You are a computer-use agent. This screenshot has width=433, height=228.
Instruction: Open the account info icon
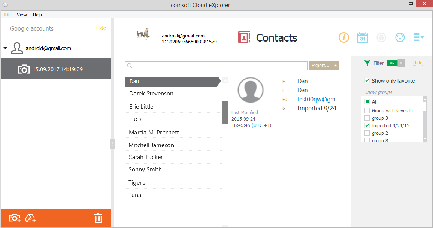tap(343, 37)
